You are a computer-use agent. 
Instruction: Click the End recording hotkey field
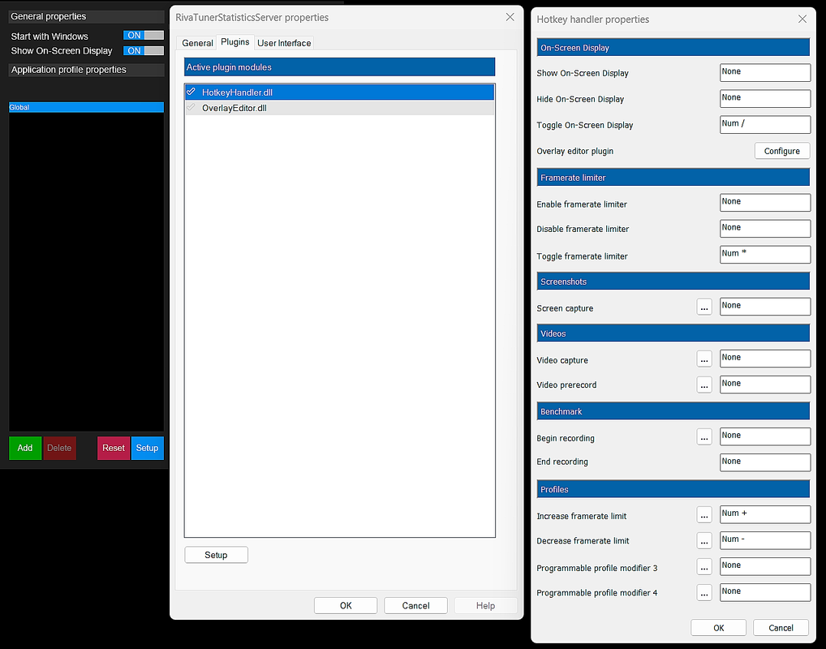765,462
